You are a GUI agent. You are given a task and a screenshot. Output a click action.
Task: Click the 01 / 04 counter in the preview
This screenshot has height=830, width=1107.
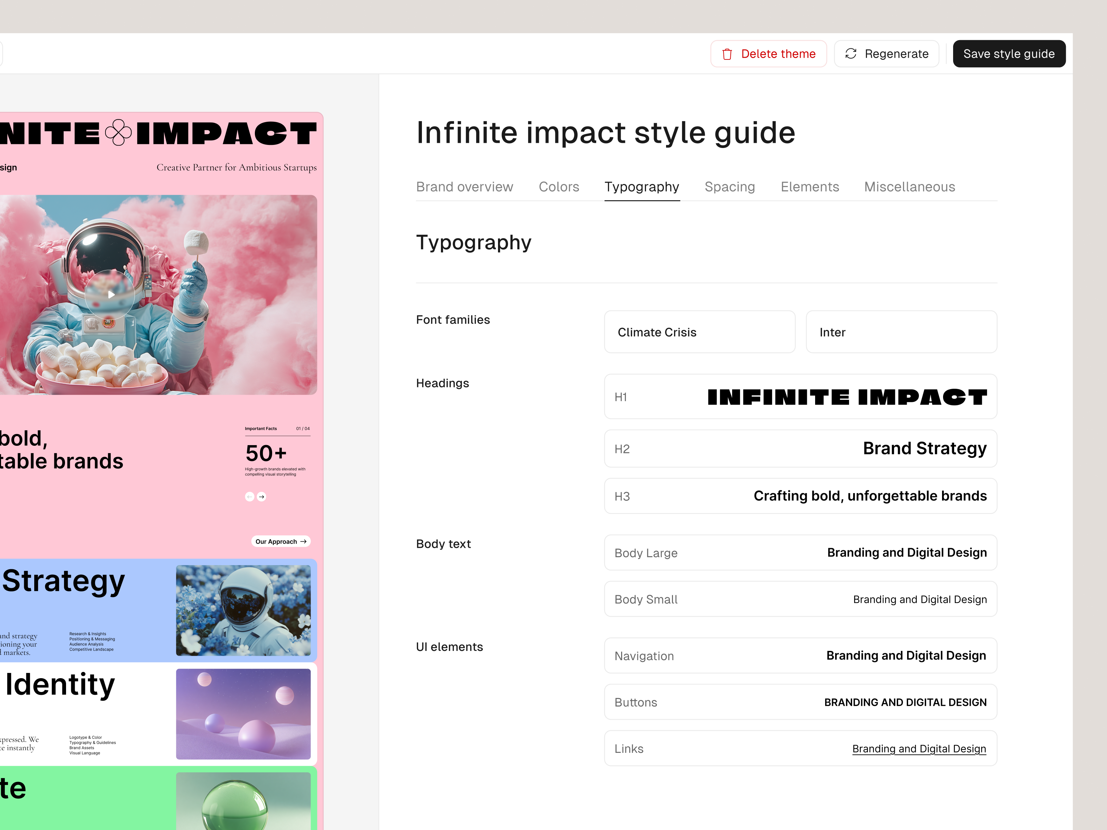303,428
